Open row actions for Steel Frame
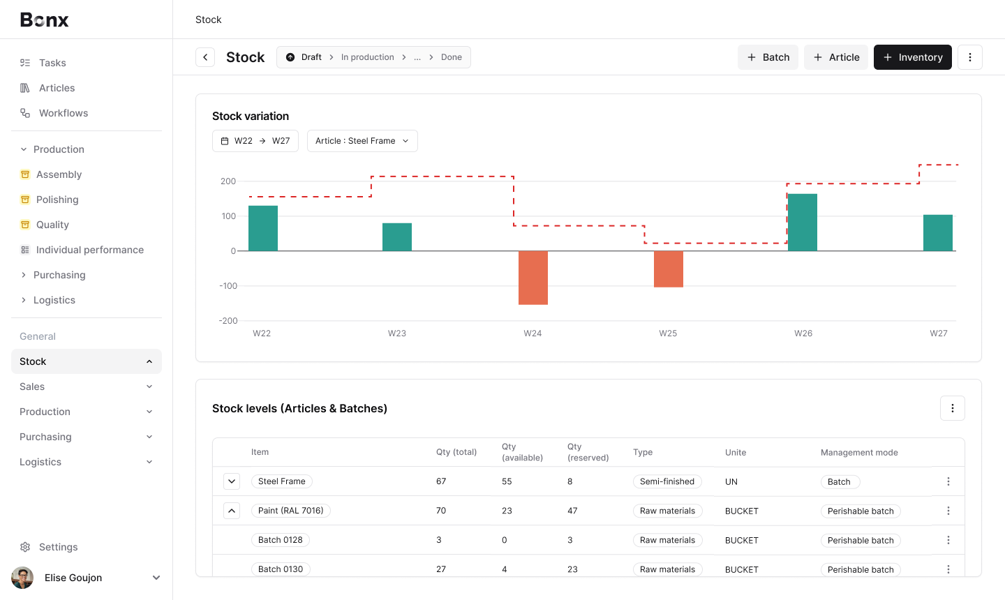Image resolution: width=1005 pixels, height=600 pixels. coord(948,481)
